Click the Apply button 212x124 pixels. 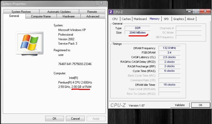(x=96, y=118)
